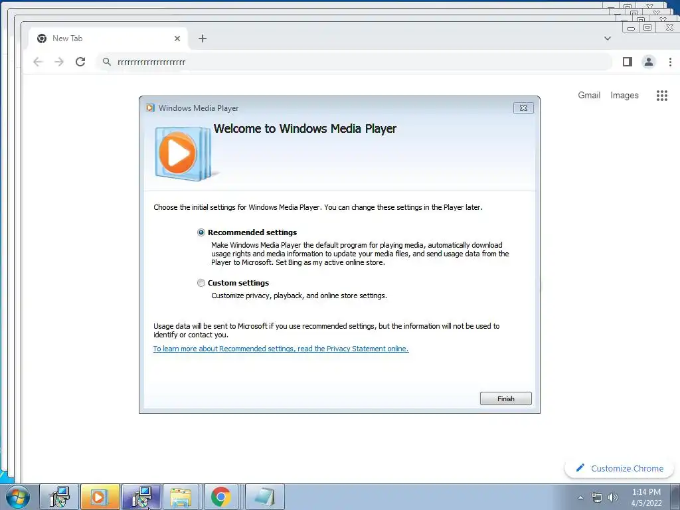Screen dimensions: 680x510
Task: Click the Customize Chrome button
Action: pyautogui.click(x=620, y=468)
